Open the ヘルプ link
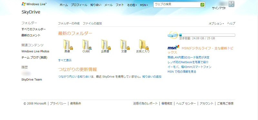Viewport: 258px width, 120px height. click(231, 23)
